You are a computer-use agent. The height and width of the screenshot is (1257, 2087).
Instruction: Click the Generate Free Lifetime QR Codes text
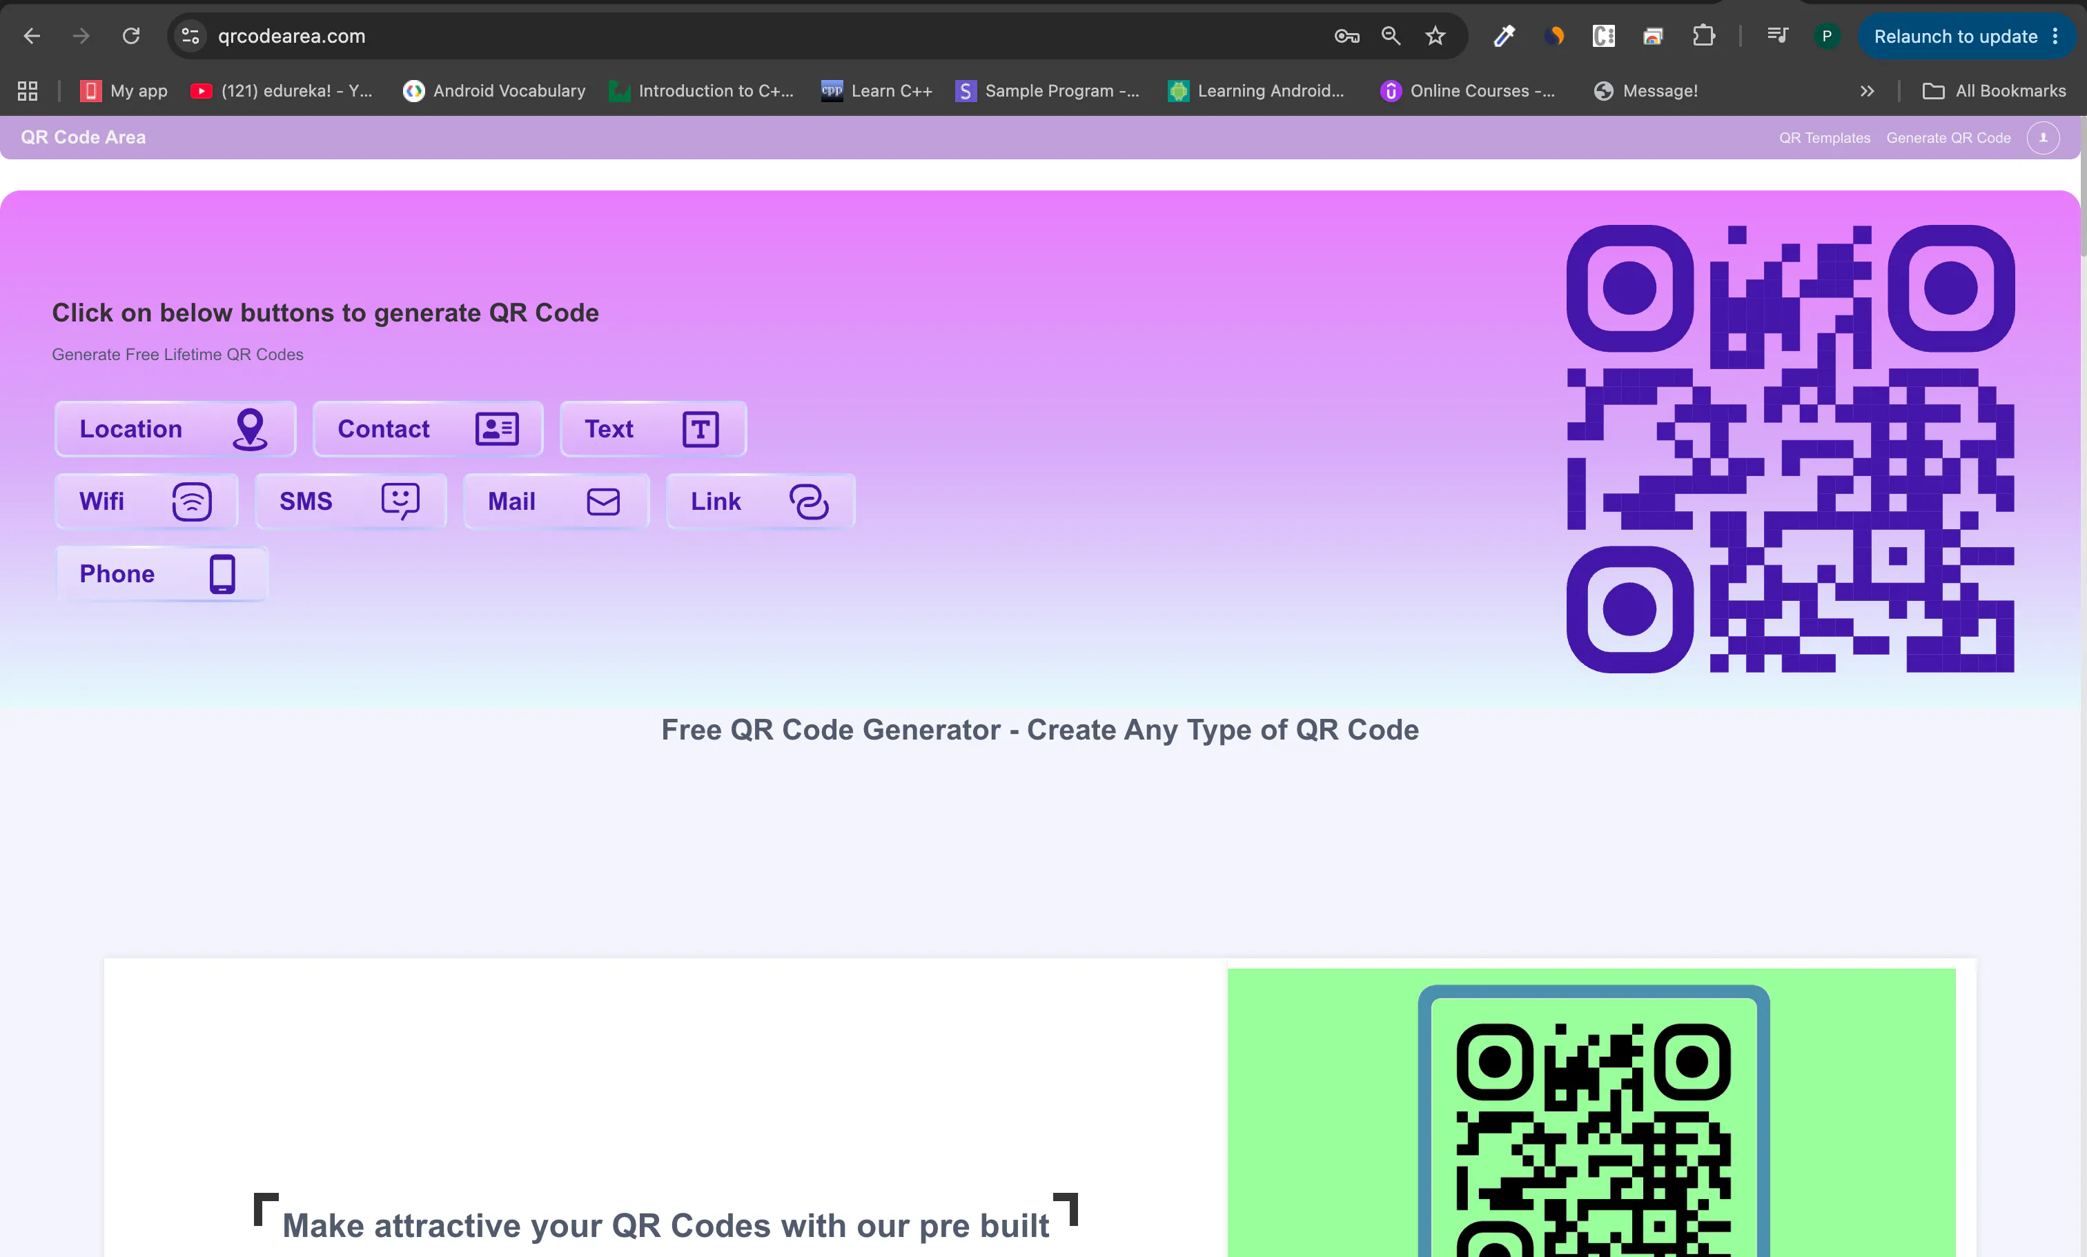(178, 355)
